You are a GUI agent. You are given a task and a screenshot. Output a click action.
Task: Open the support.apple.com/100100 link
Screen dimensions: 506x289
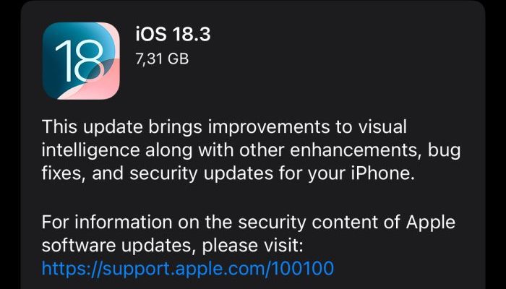coord(188,268)
